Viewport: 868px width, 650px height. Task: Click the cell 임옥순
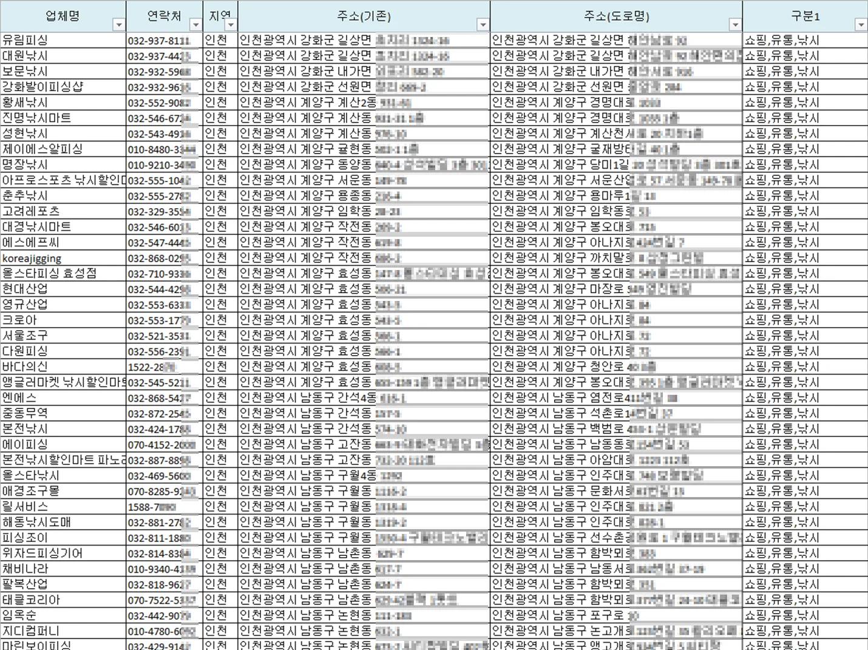[x=63, y=615]
